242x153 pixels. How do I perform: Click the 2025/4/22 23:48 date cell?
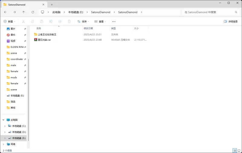click(x=93, y=40)
